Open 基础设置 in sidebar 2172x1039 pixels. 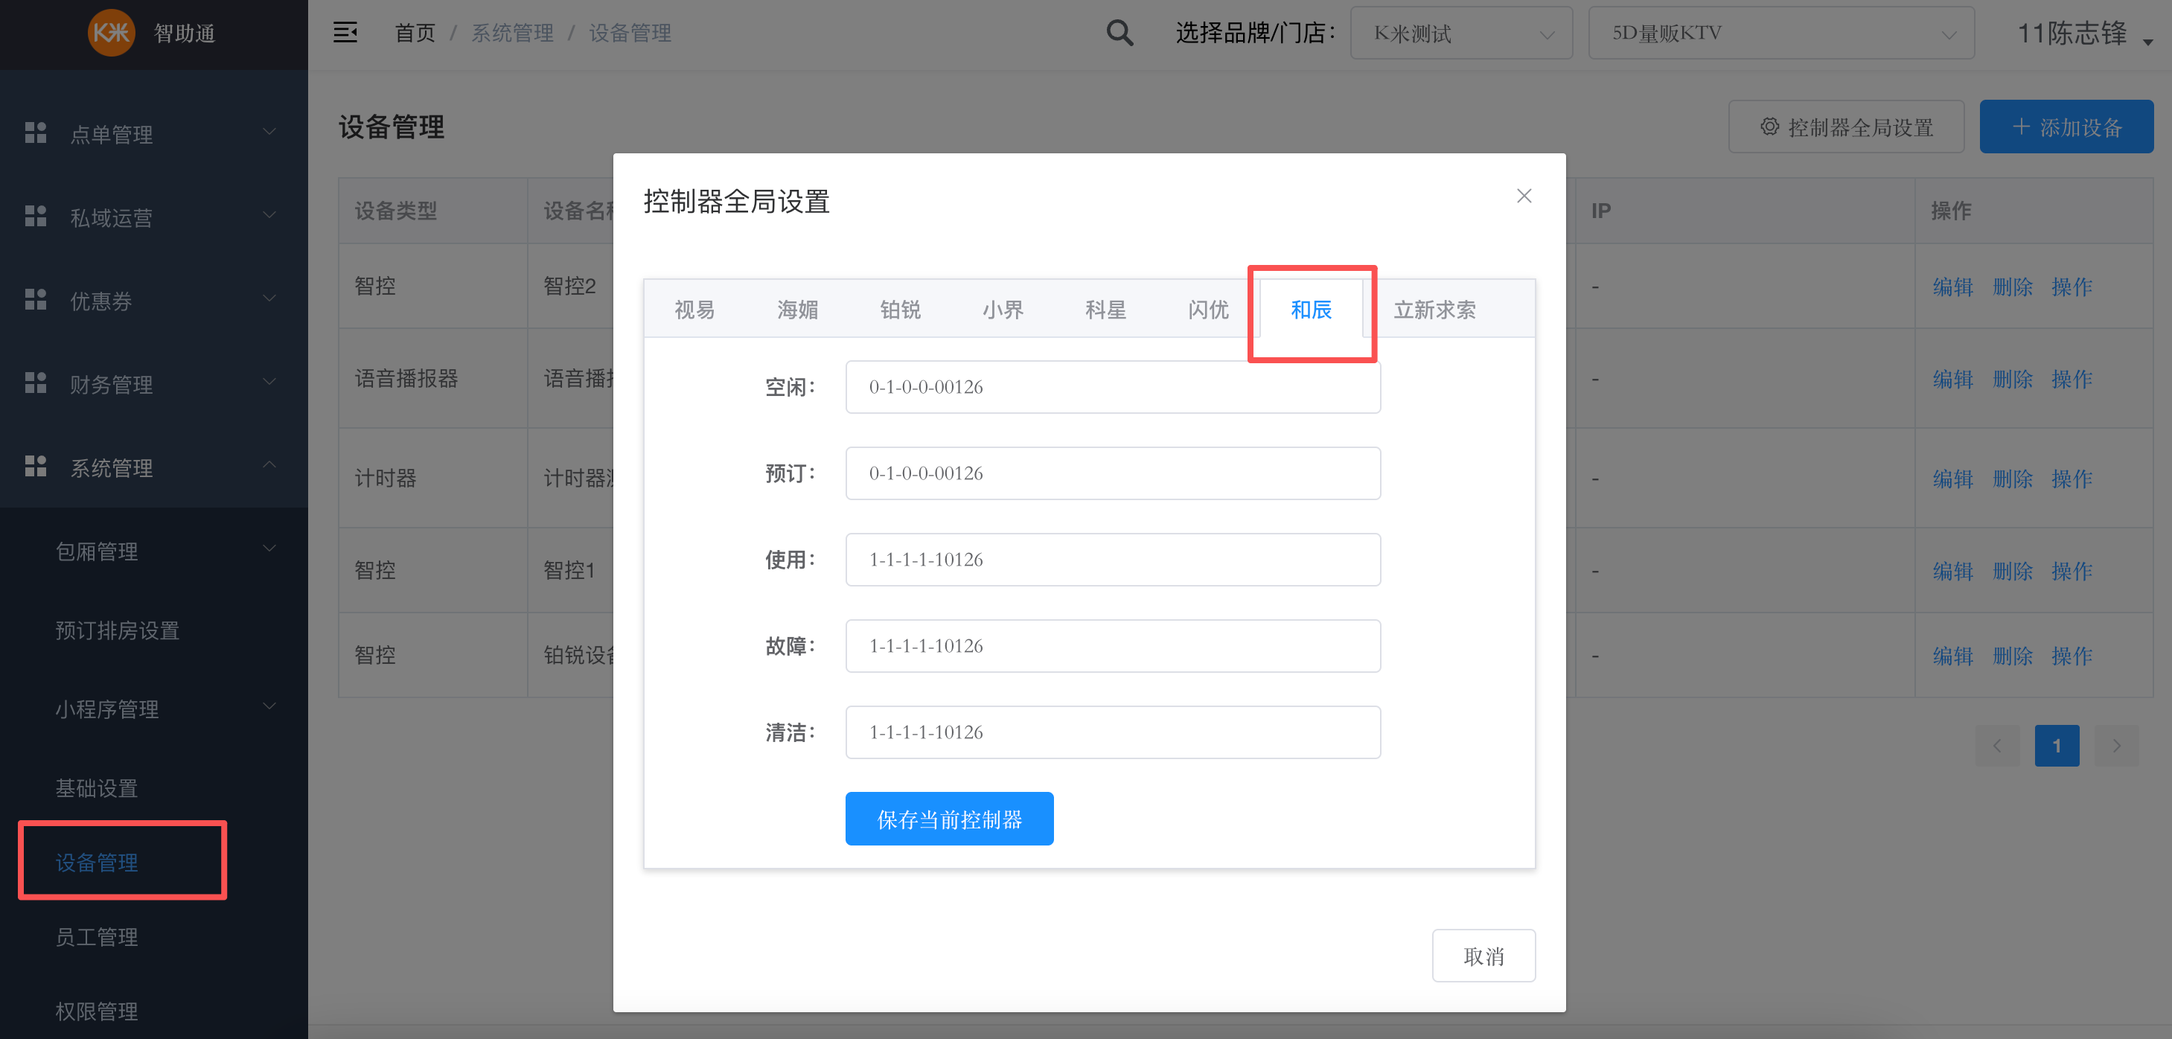96,787
